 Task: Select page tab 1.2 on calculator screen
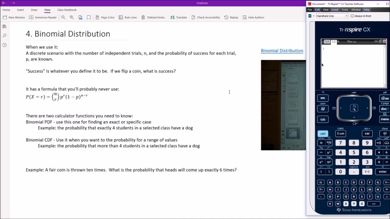pyautogui.click(x=334, y=42)
